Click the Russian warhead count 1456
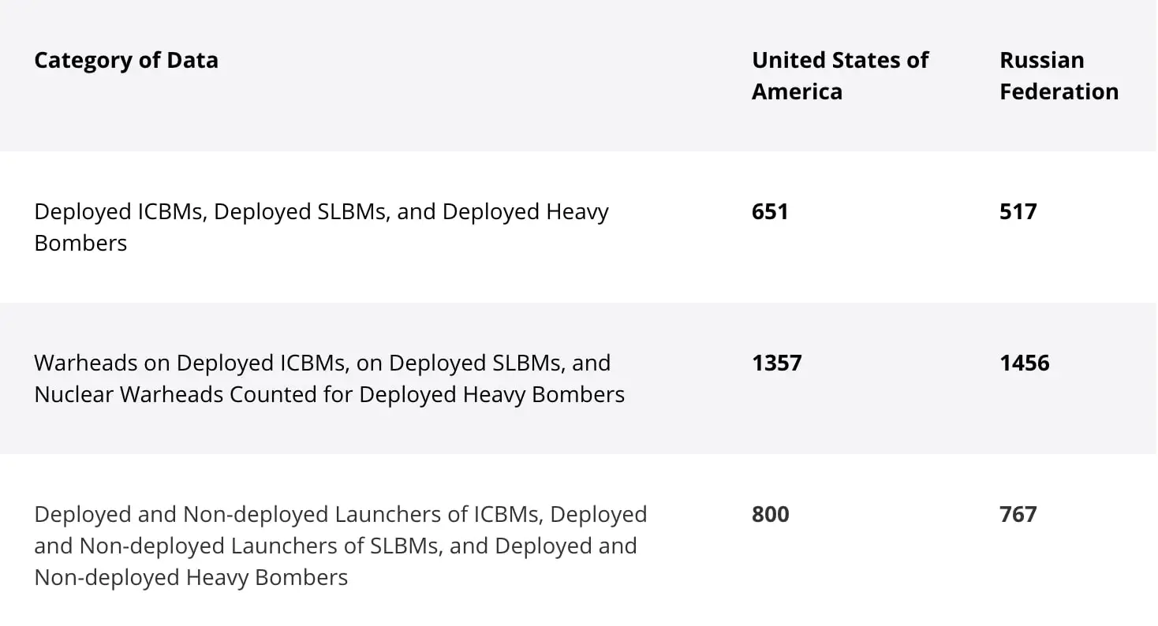This screenshot has height=626, width=1158. pyautogui.click(x=1024, y=363)
